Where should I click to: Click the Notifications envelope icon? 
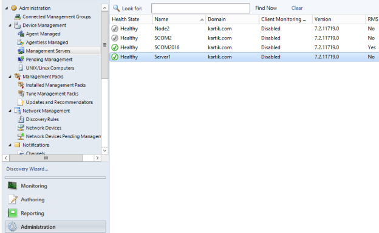click(x=18, y=145)
